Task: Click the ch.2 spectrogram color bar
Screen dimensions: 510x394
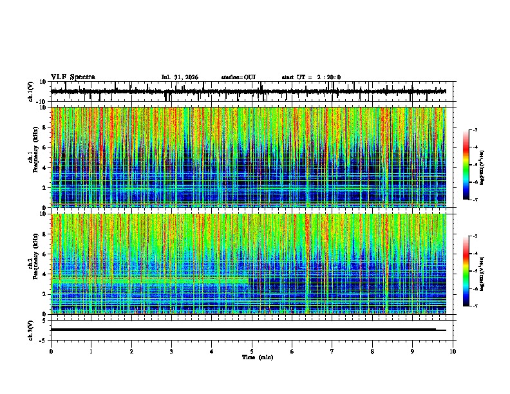Action: click(x=466, y=271)
